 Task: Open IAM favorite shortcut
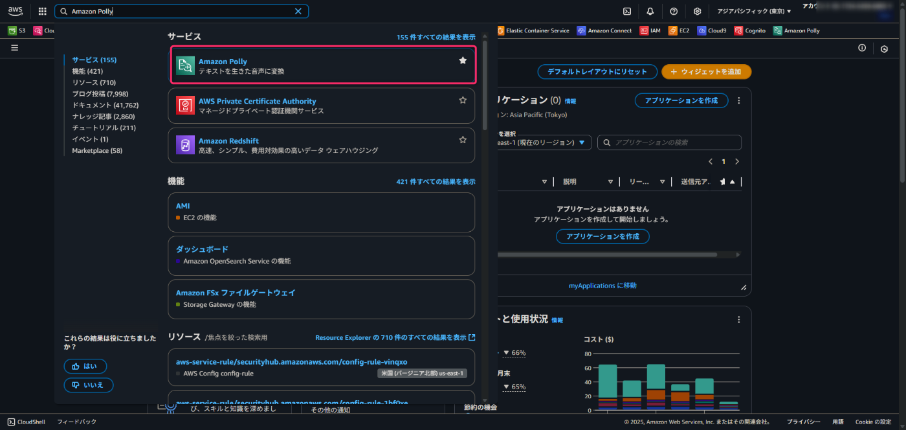pyautogui.click(x=650, y=30)
